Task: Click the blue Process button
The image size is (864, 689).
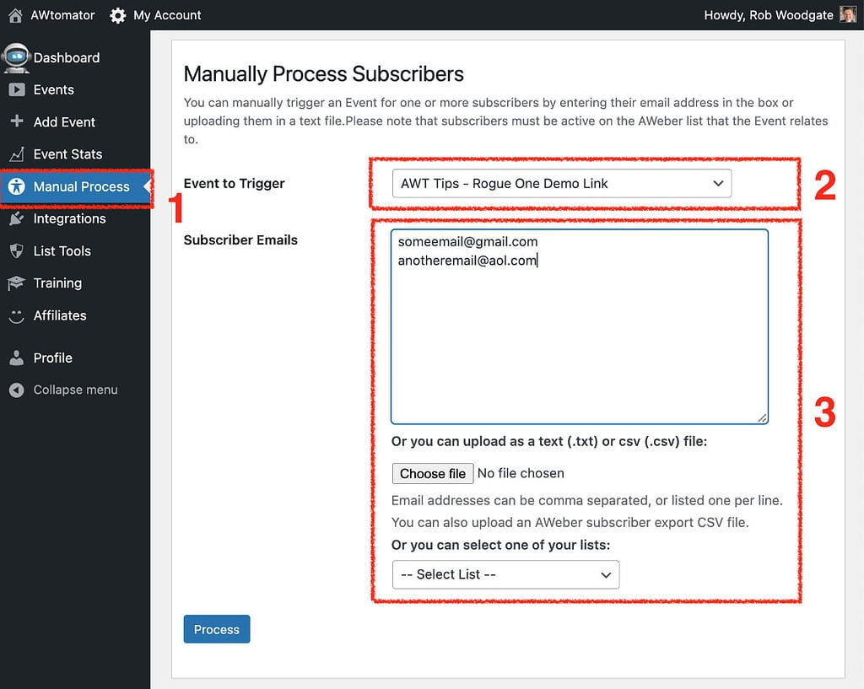Action: [x=217, y=629]
